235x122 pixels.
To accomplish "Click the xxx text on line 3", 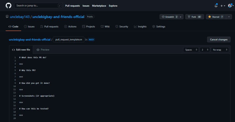I will [21, 64].
